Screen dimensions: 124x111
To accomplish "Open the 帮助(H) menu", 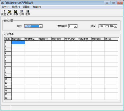I will point(37,7).
